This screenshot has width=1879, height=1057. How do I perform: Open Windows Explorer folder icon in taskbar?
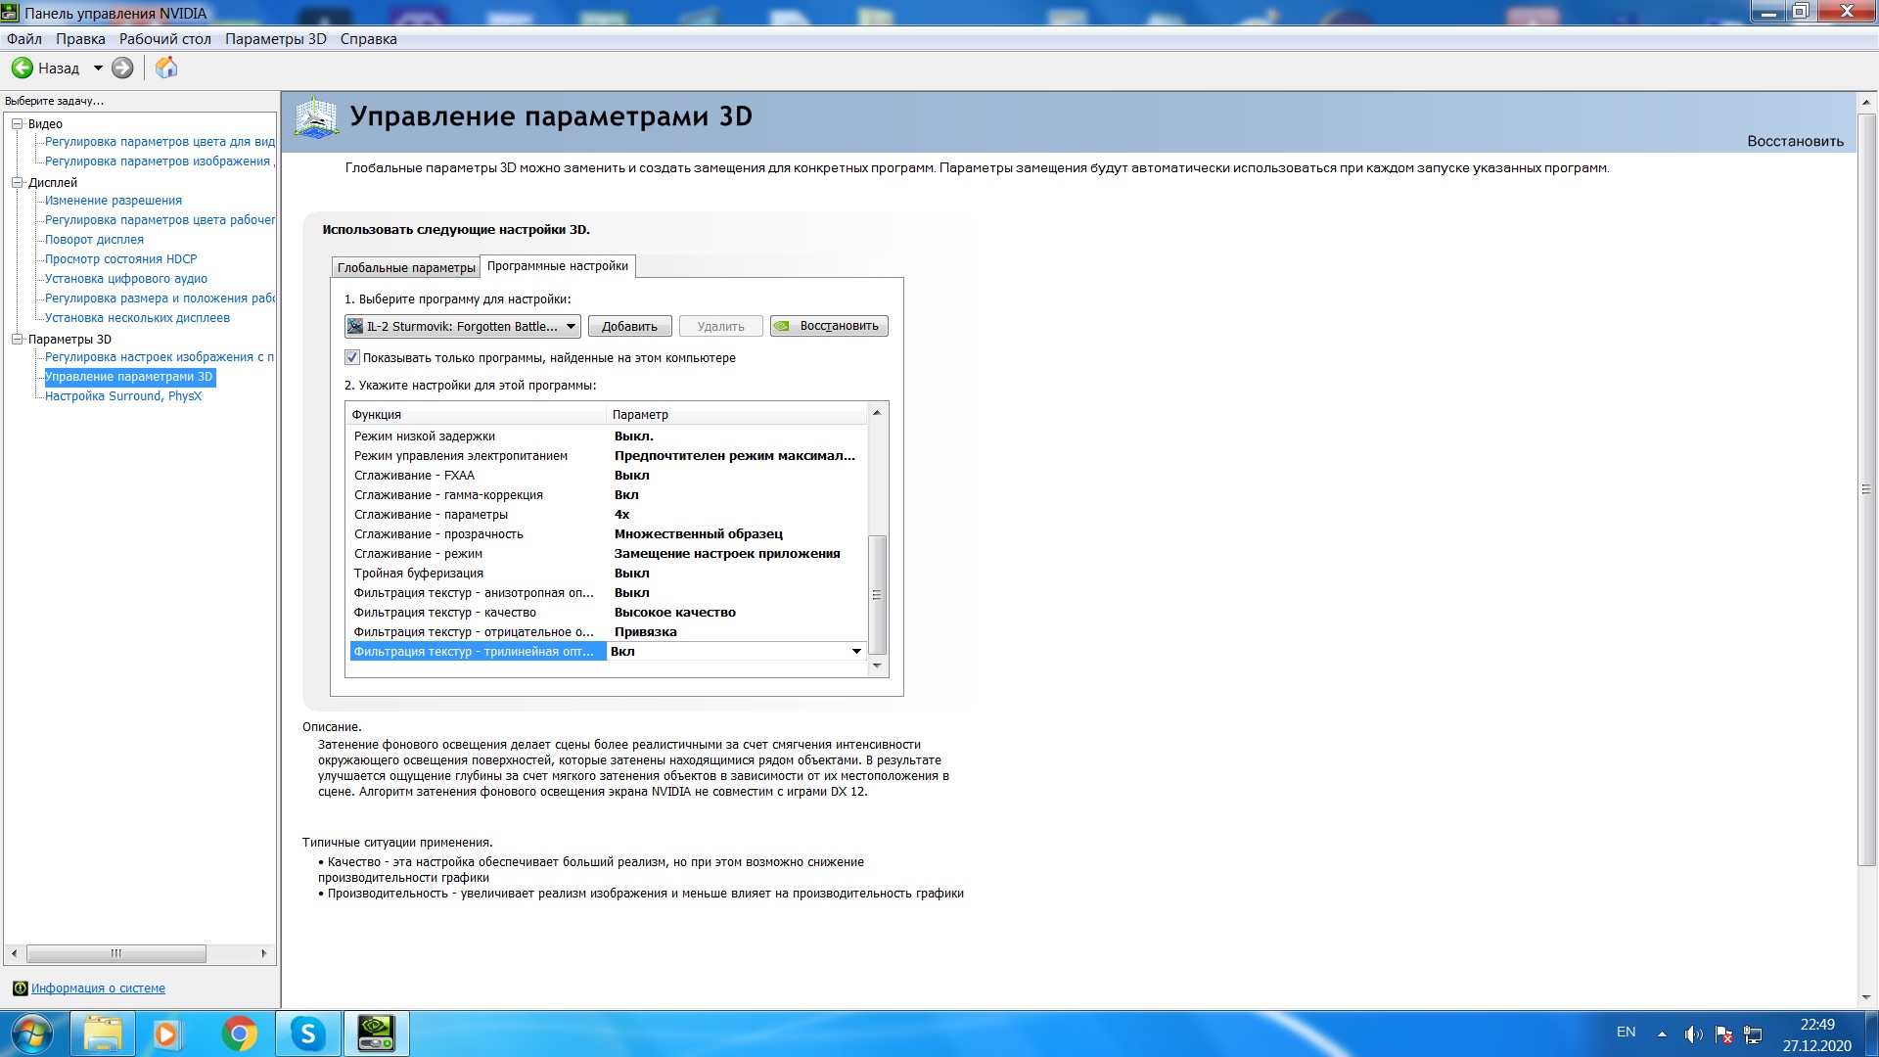pos(103,1034)
